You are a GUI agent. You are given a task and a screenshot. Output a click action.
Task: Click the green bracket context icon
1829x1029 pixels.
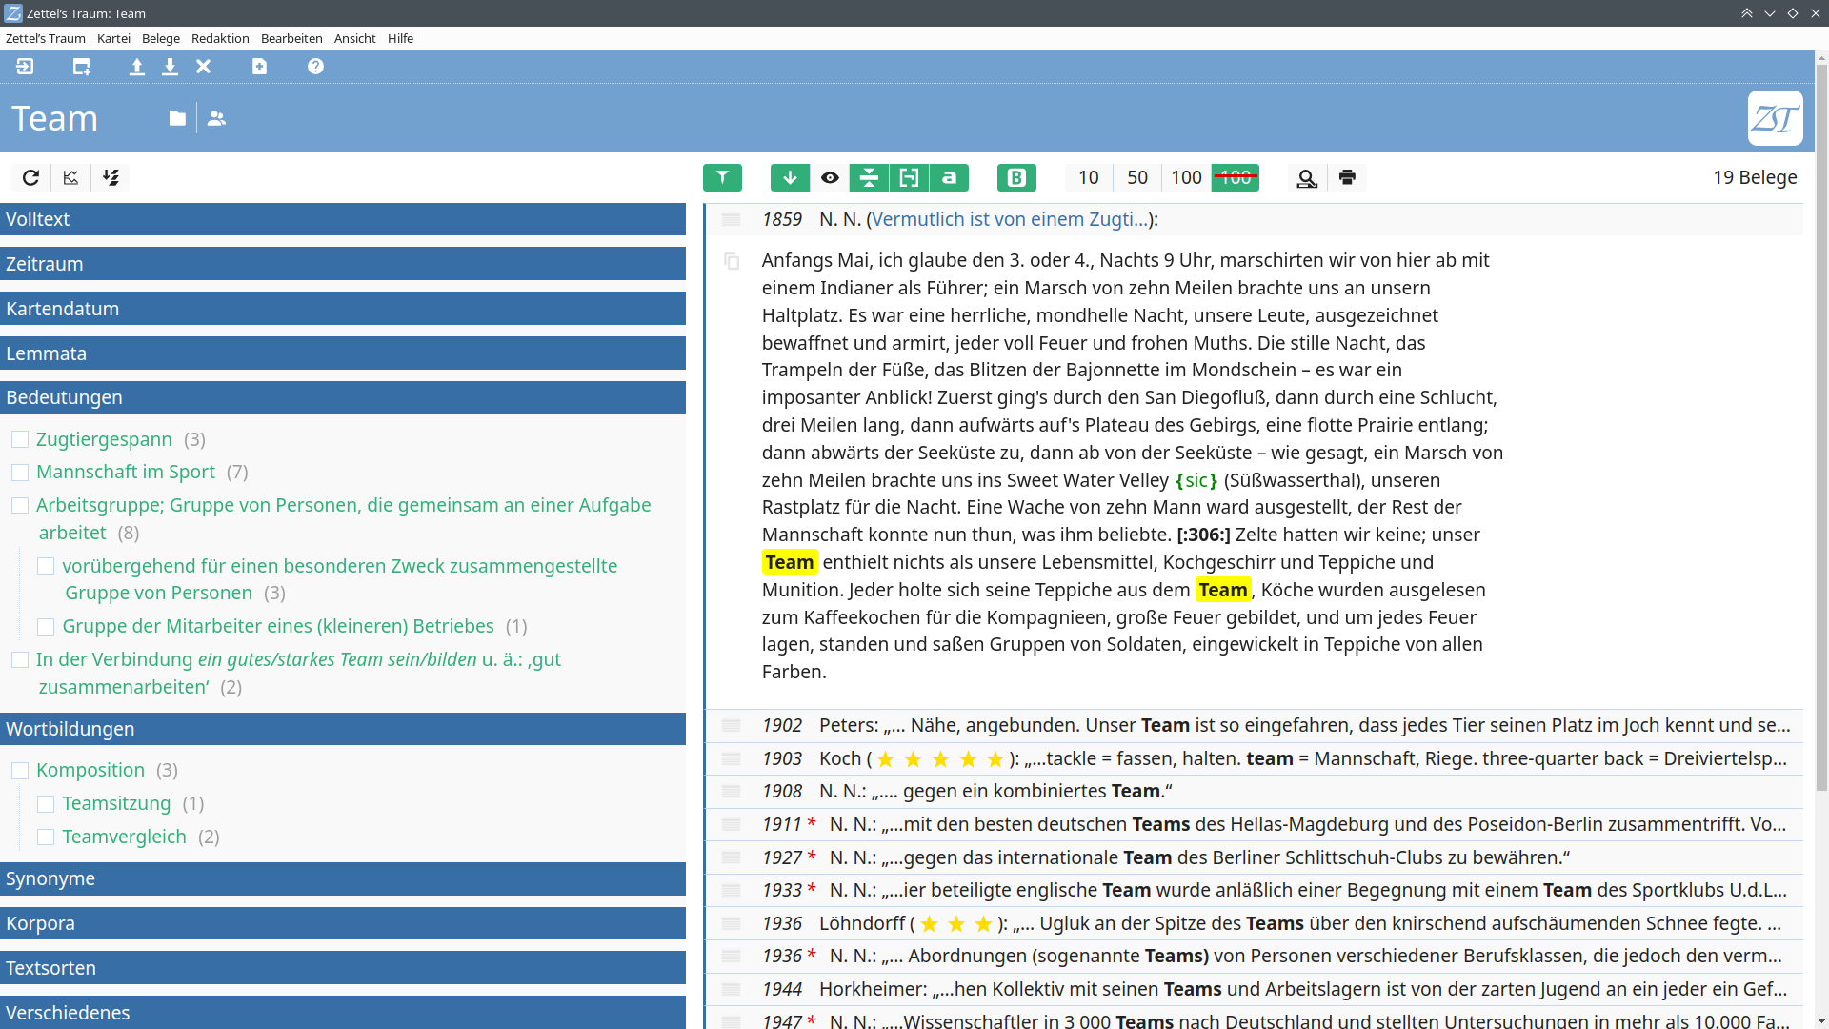(909, 177)
